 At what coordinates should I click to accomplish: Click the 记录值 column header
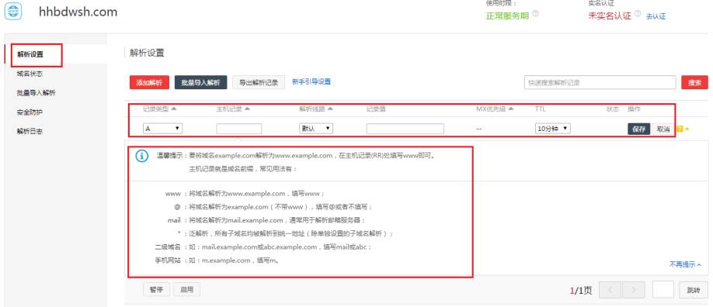(376, 109)
